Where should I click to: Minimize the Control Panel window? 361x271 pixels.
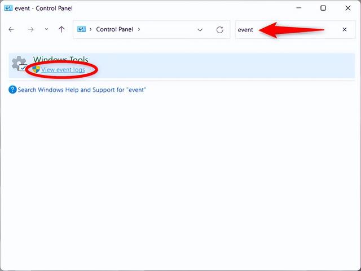pos(299,8)
